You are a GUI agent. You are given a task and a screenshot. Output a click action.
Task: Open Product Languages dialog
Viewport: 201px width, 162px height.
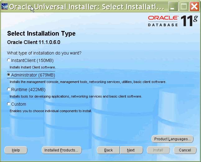click(172, 139)
